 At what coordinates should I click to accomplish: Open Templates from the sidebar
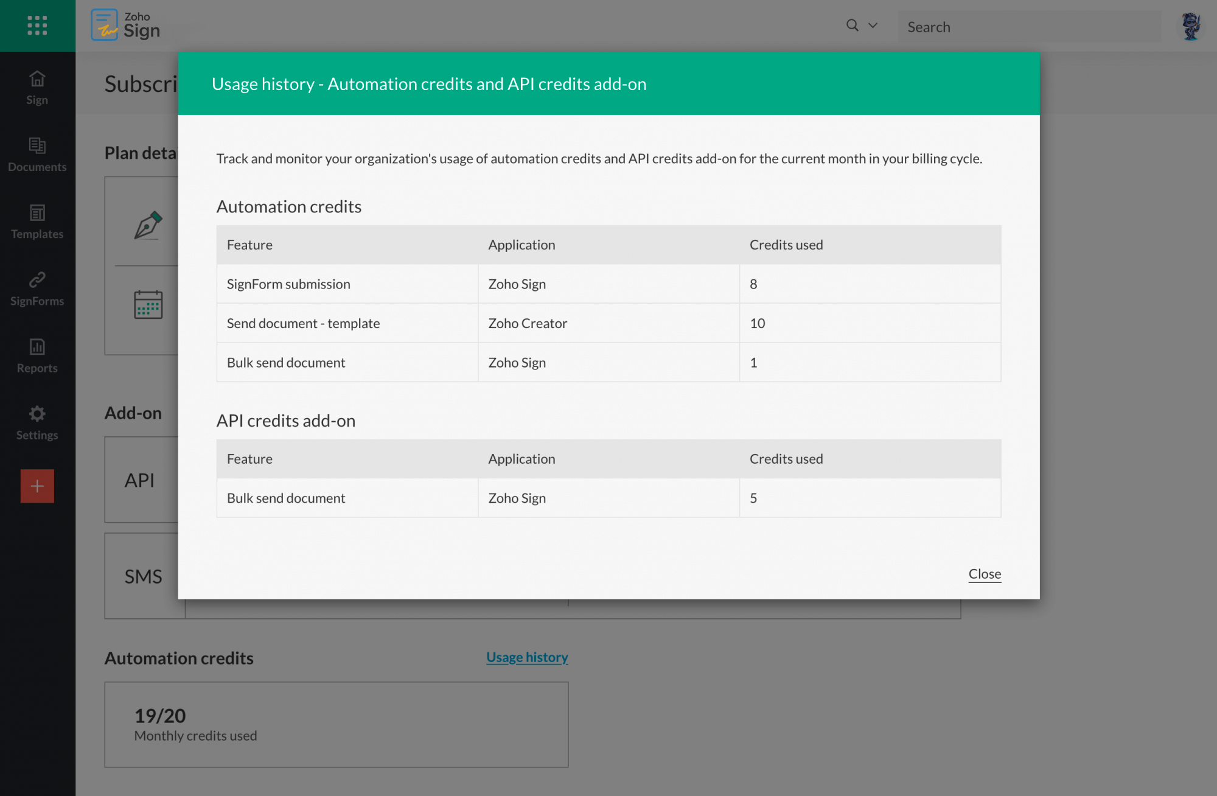37,222
